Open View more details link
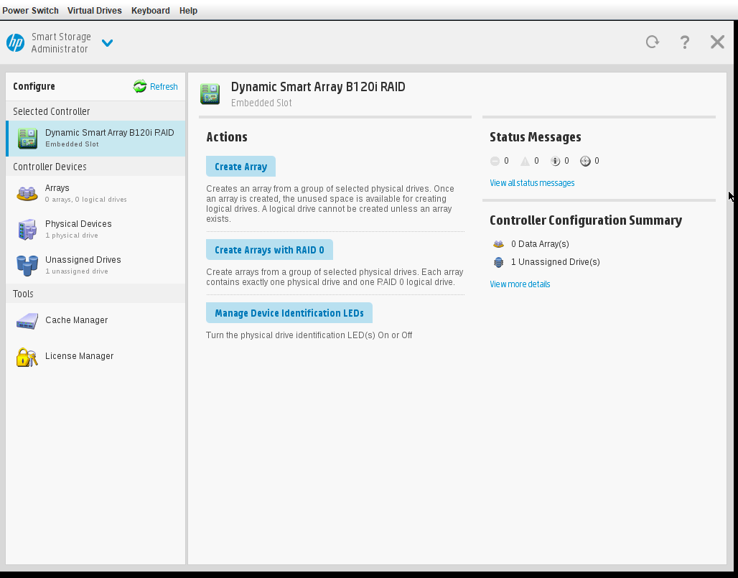 pos(520,284)
